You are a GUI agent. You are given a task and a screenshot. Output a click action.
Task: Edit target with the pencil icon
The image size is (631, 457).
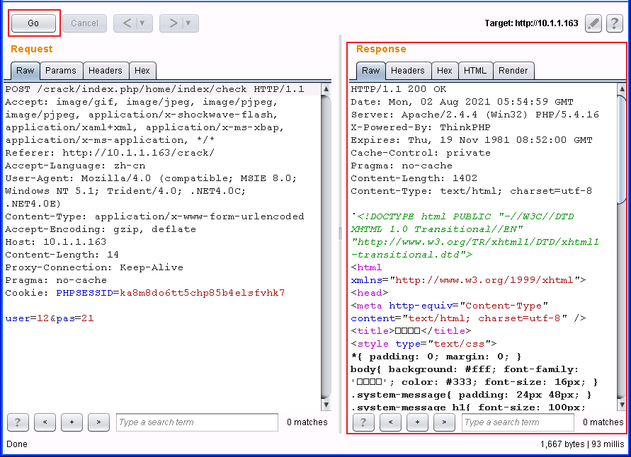pyautogui.click(x=593, y=23)
